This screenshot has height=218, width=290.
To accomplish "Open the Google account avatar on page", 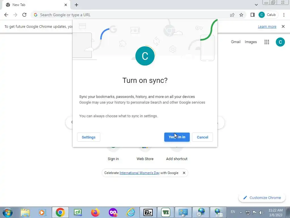I will [x=280, y=42].
